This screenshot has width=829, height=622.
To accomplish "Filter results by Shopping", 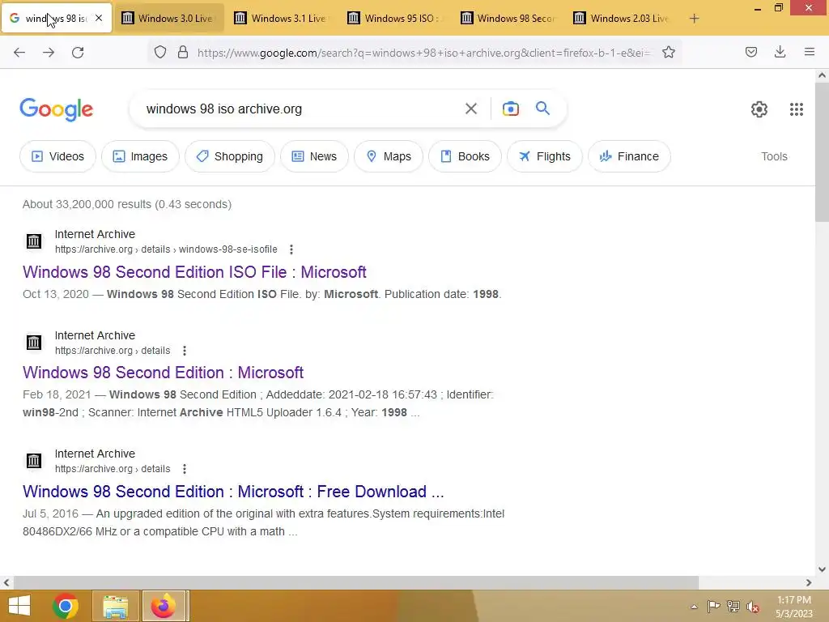I will click(230, 156).
